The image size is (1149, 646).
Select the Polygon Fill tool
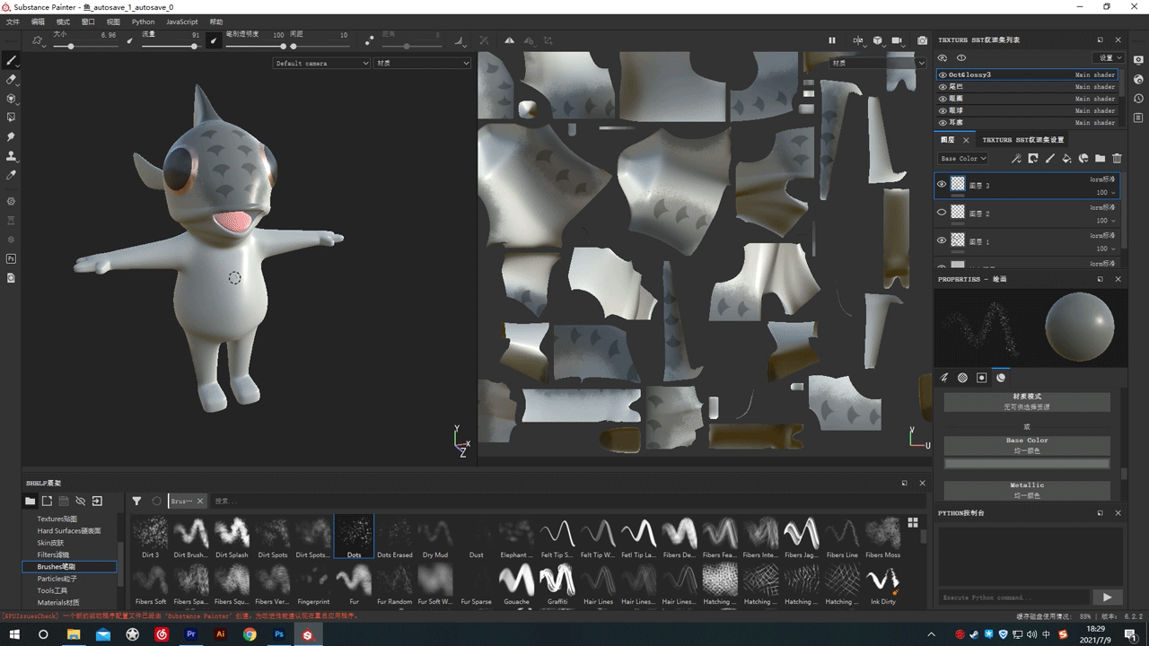11,118
